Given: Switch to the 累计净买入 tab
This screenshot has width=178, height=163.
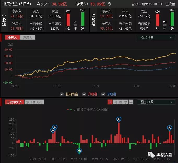Looking at the screenshot, I should [x=34, y=102].
